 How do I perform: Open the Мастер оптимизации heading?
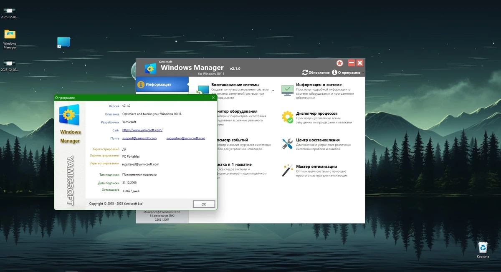(316, 167)
